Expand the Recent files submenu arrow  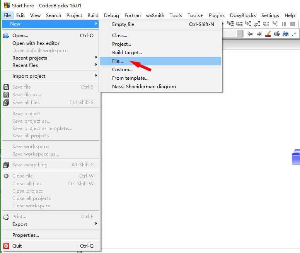(96, 65)
